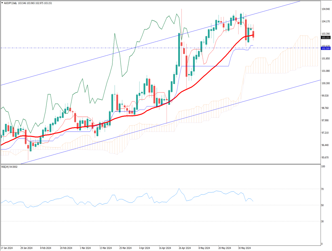Click the 20 Feb 2024 date label

coord(66,248)
